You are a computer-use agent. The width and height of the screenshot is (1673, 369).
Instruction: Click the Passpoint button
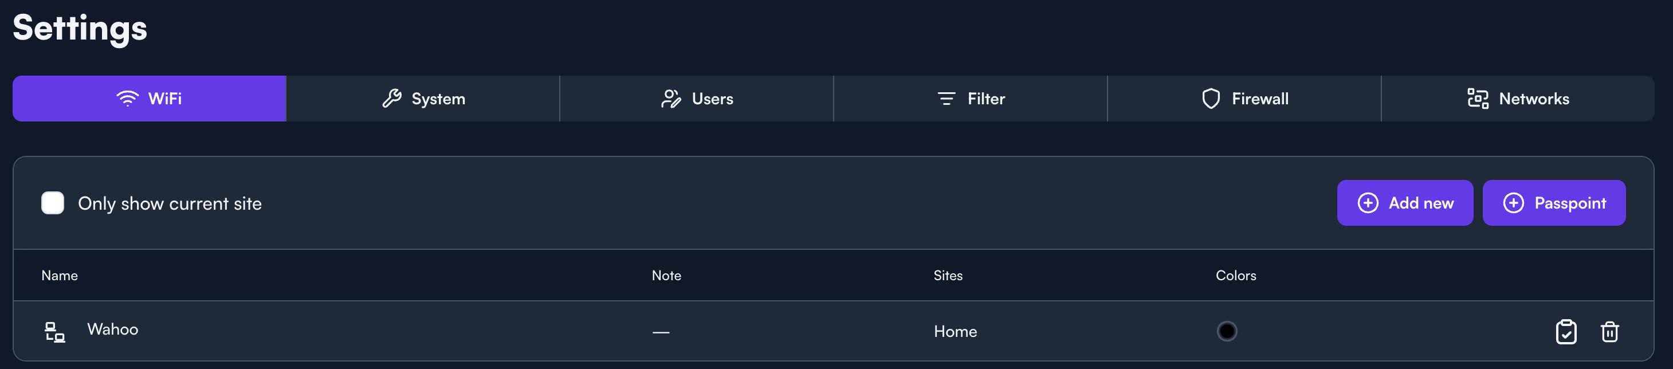tap(1553, 203)
